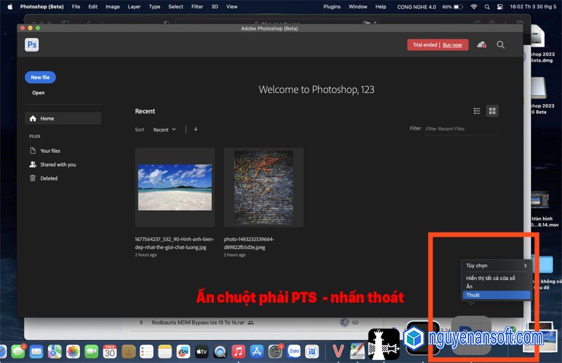Click the Buy now link

[x=452, y=45]
